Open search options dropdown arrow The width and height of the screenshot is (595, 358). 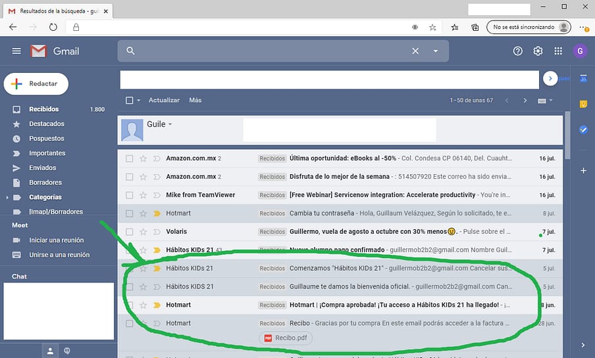click(x=436, y=51)
